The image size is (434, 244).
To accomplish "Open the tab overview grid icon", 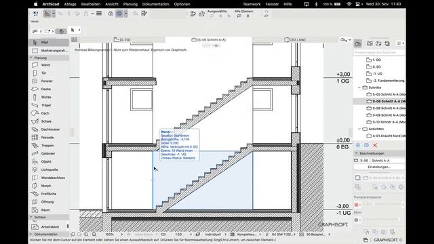I will 74,40.
